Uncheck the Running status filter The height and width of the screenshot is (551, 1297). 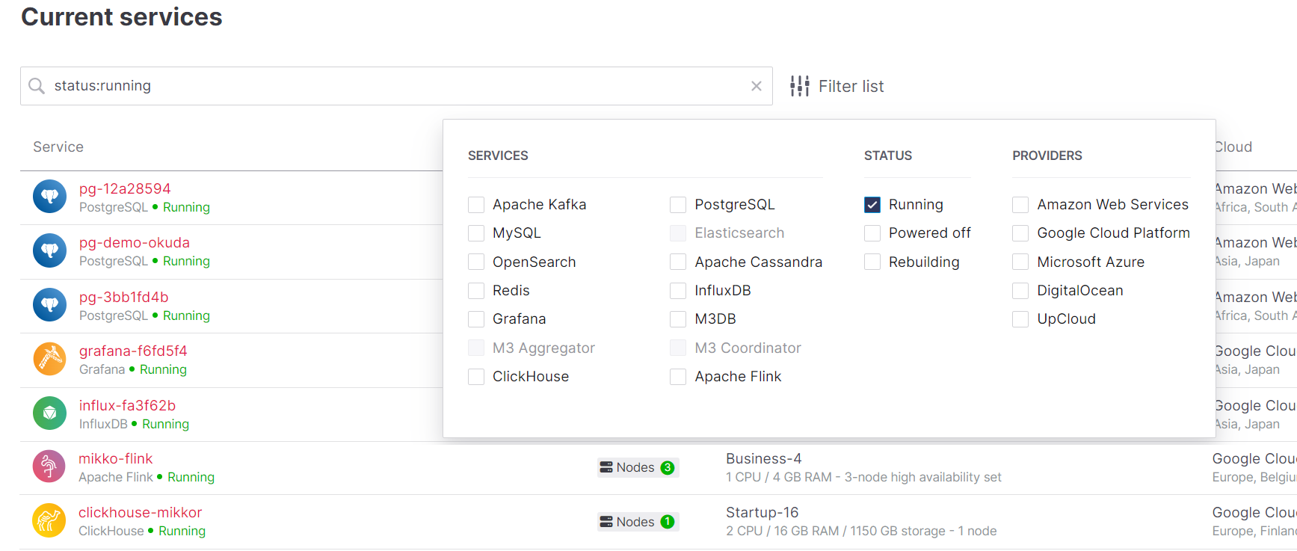tap(872, 205)
